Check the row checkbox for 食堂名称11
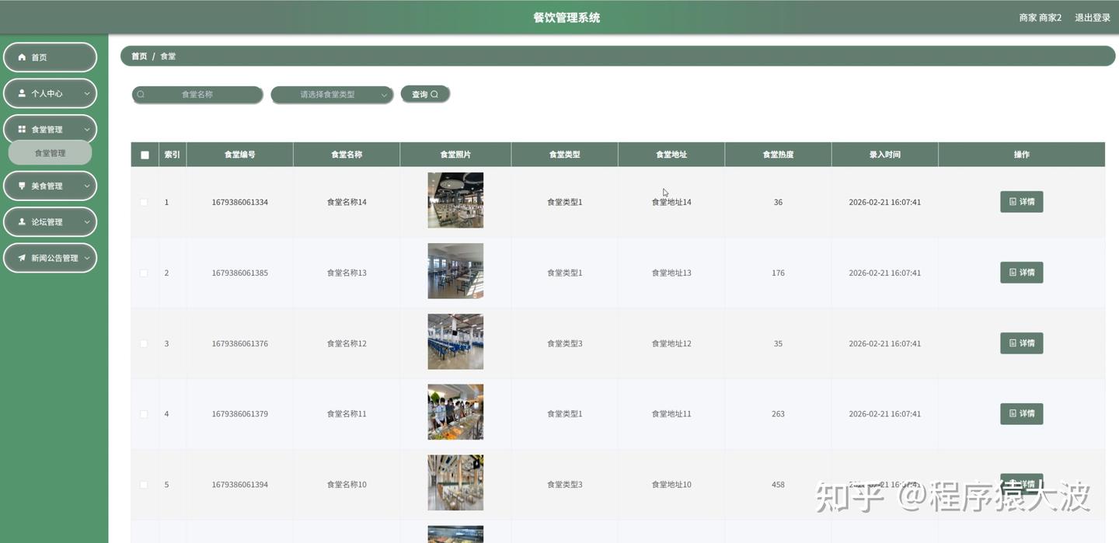 point(144,414)
